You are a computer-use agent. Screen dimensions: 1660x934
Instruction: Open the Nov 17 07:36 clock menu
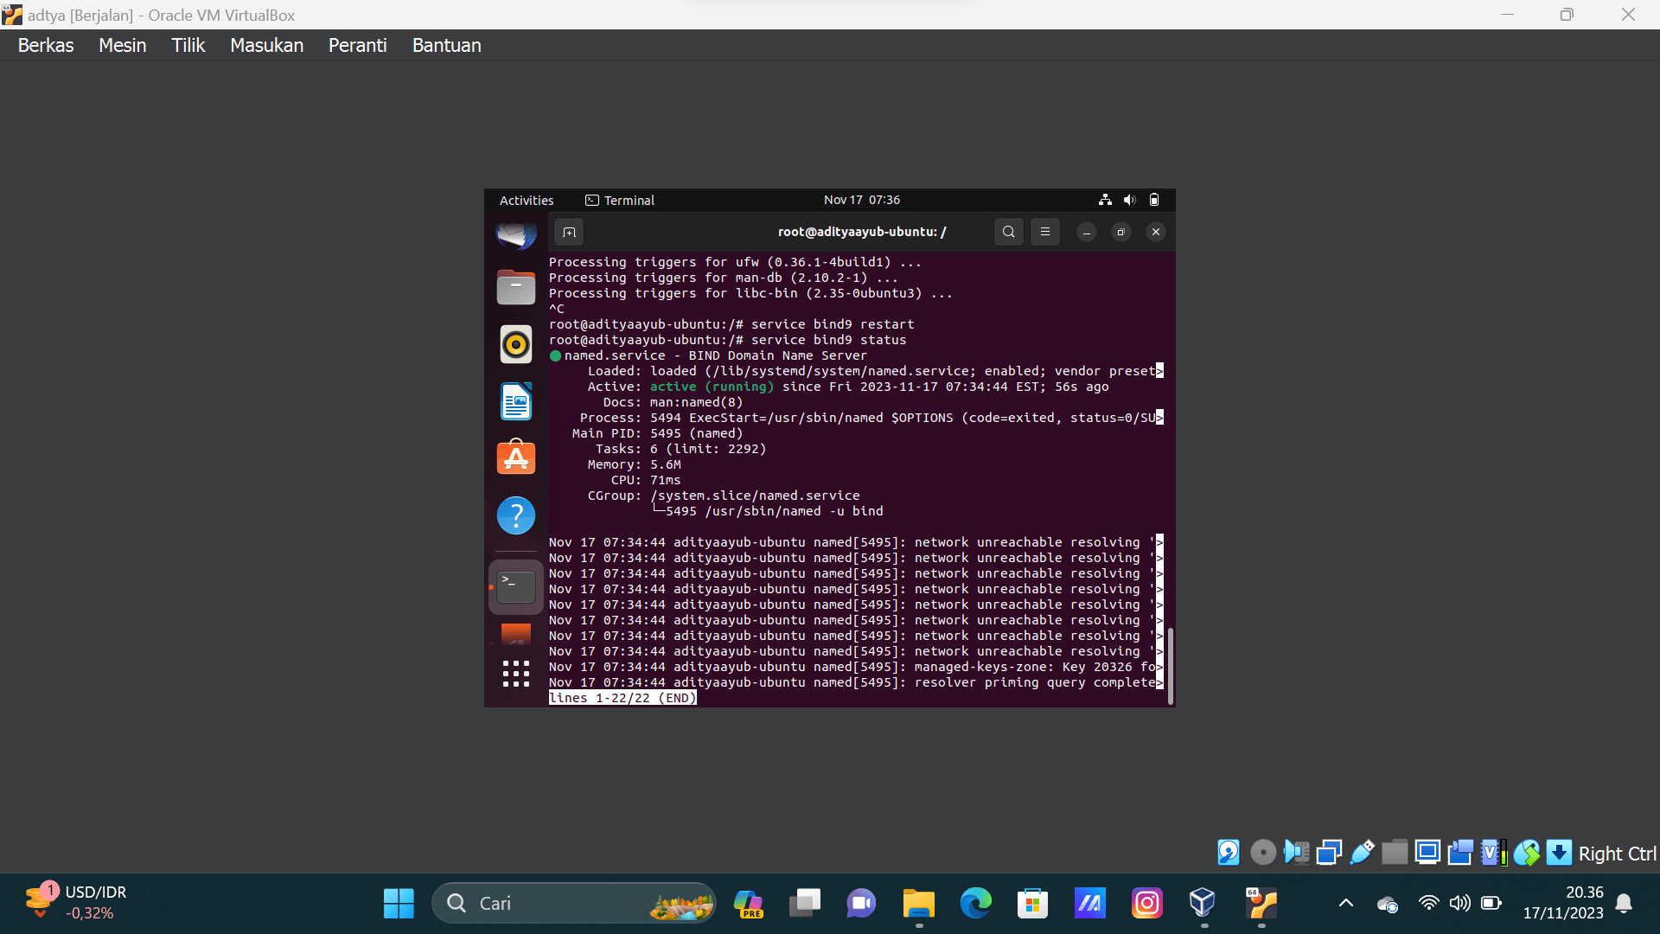(862, 200)
